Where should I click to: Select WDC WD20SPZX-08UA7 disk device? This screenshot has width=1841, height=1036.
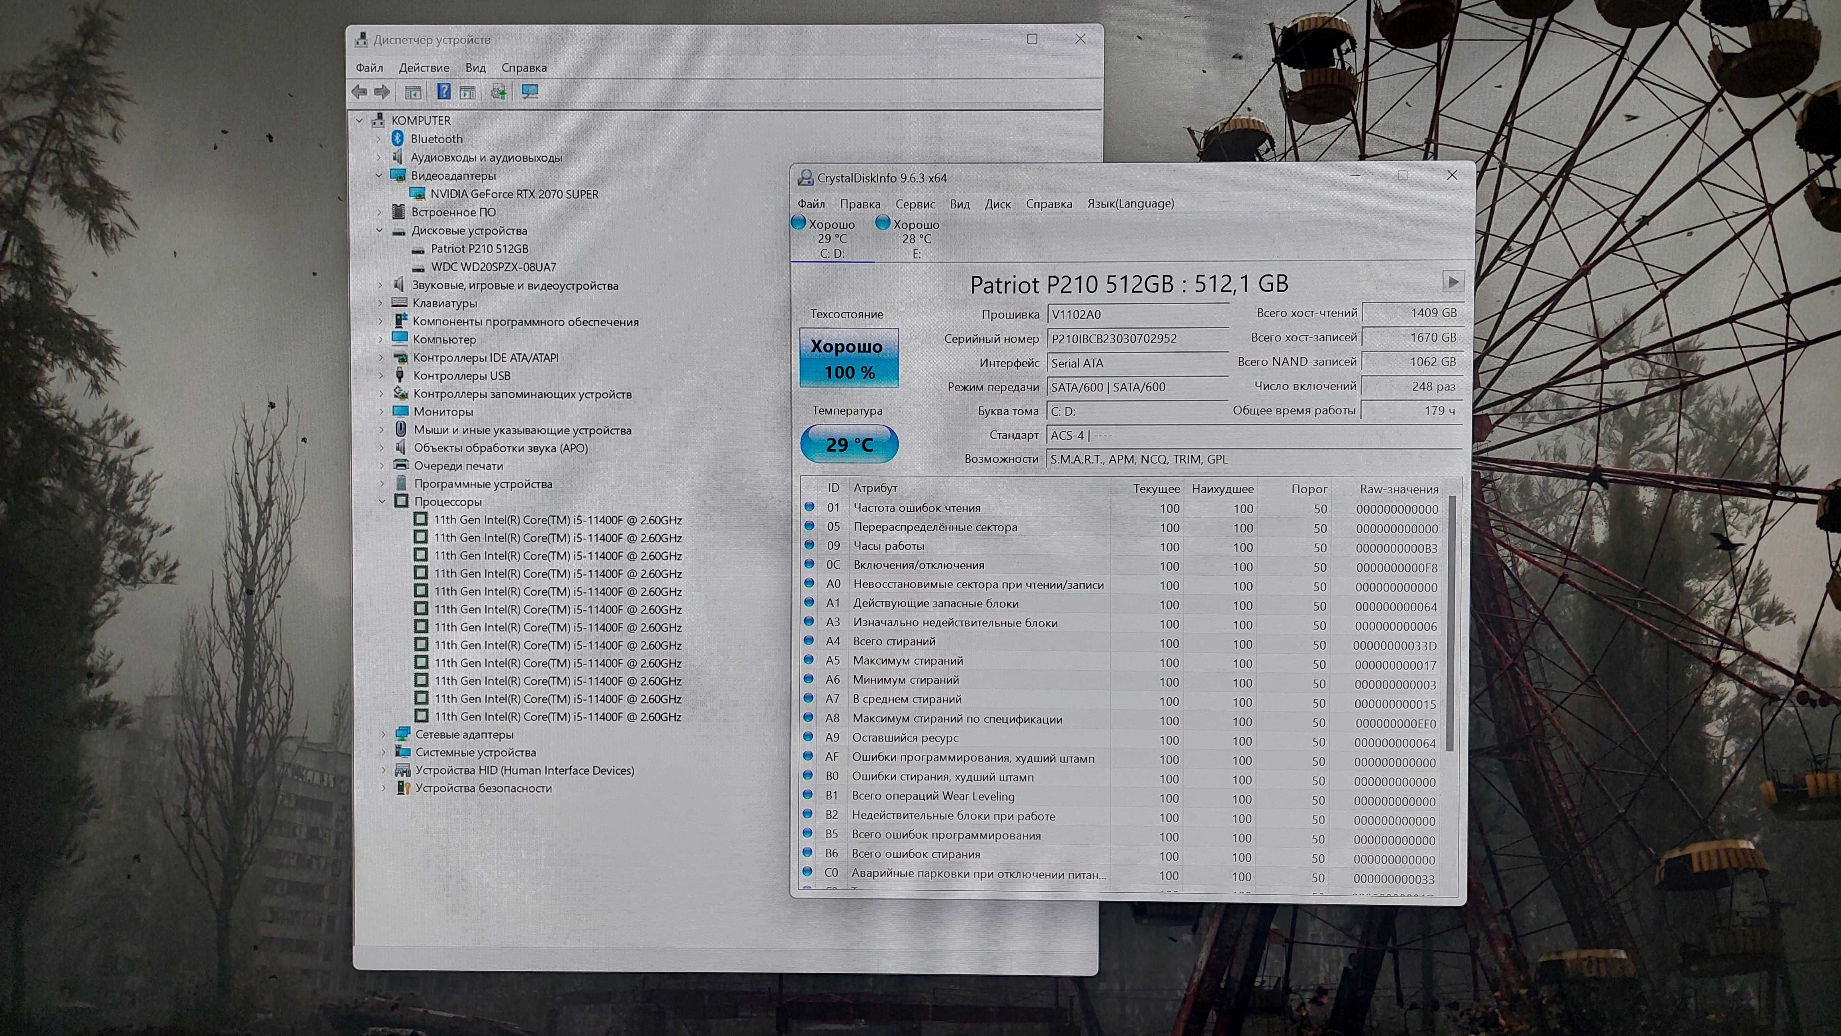click(x=493, y=267)
